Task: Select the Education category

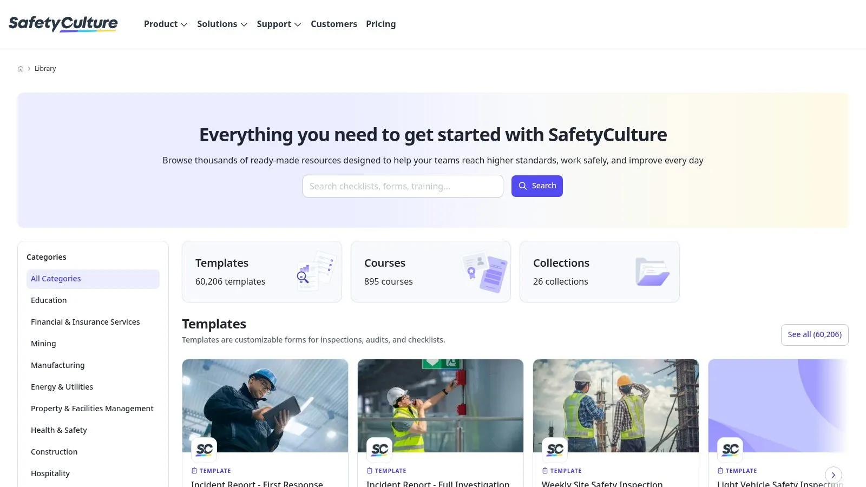Action: [93, 300]
